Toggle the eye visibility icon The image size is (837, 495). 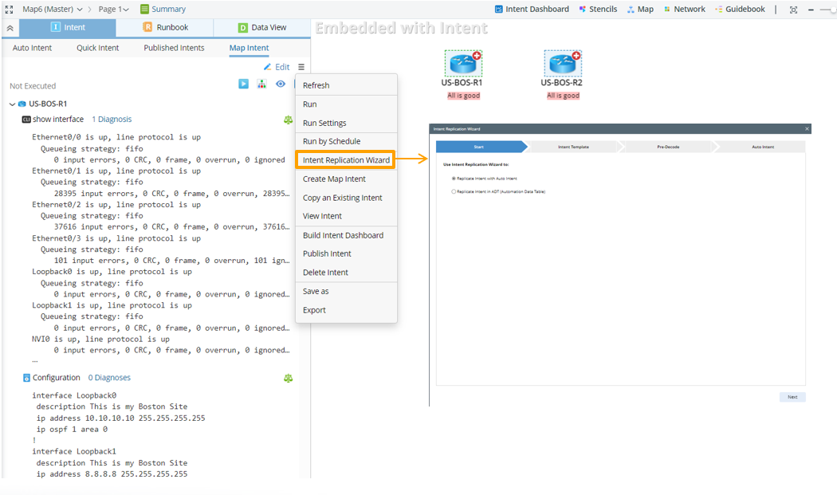(x=281, y=84)
